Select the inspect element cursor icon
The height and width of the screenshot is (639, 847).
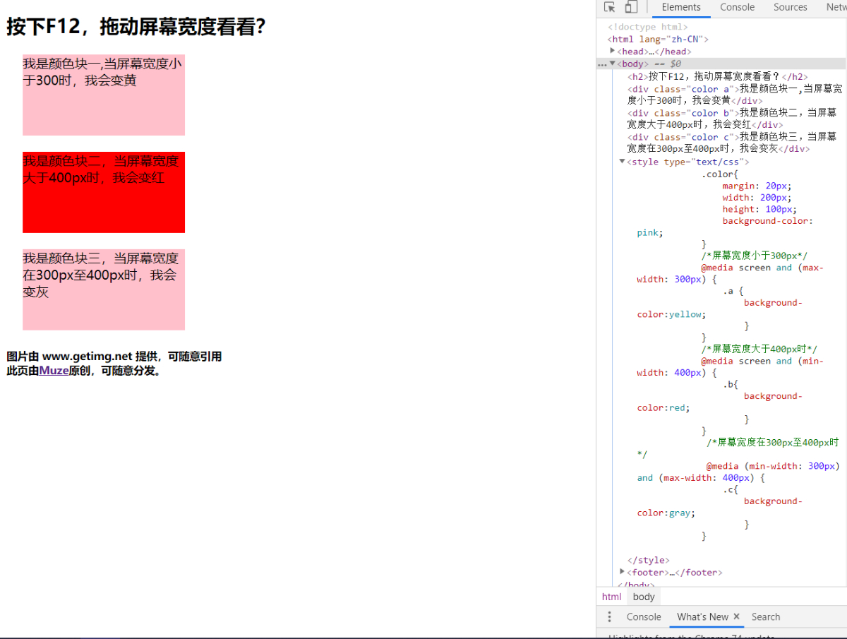tap(608, 7)
